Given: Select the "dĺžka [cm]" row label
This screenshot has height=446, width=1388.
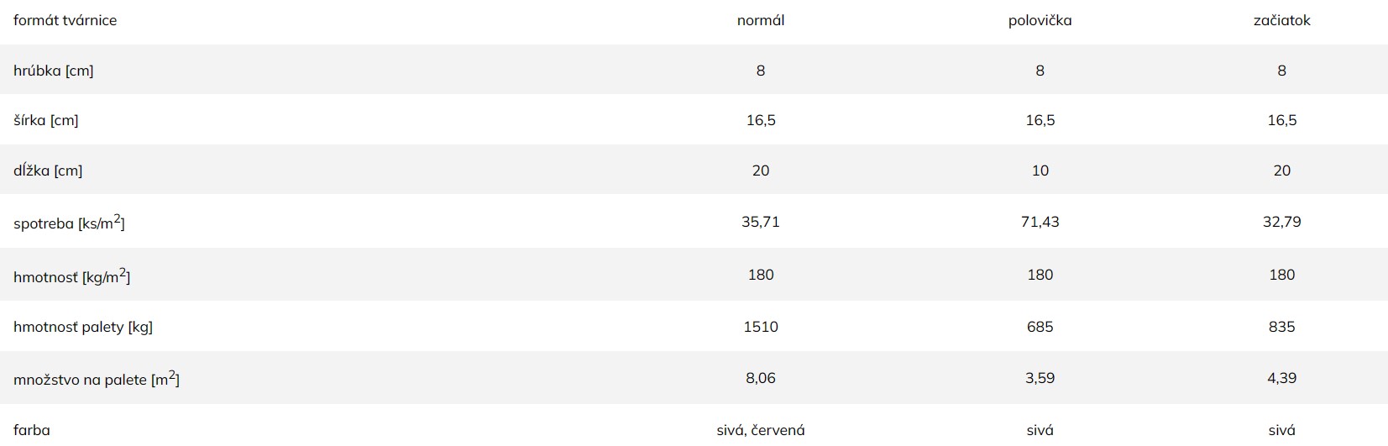Looking at the screenshot, I should (48, 171).
